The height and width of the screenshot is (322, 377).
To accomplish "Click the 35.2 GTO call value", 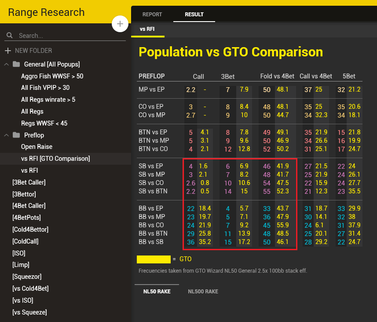I will coord(205,242).
